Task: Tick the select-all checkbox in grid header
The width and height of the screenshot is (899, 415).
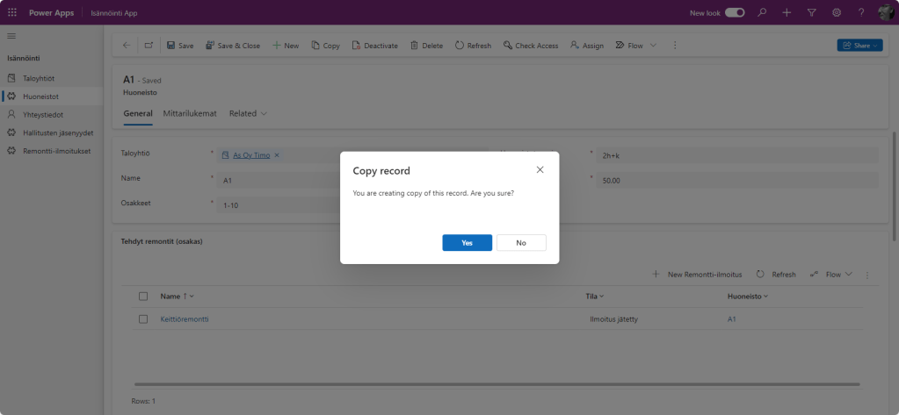Action: [x=143, y=297]
